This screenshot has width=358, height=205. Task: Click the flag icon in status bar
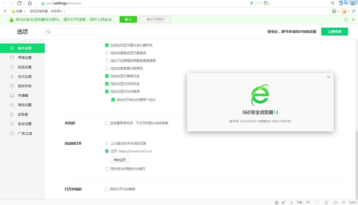click(x=308, y=202)
